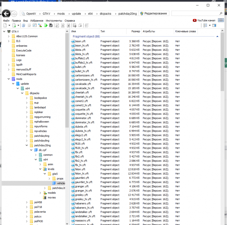Click the blue refresh/search toolbar icon
Viewport: 227px width, 225px height.
pyautogui.click(x=24, y=25)
